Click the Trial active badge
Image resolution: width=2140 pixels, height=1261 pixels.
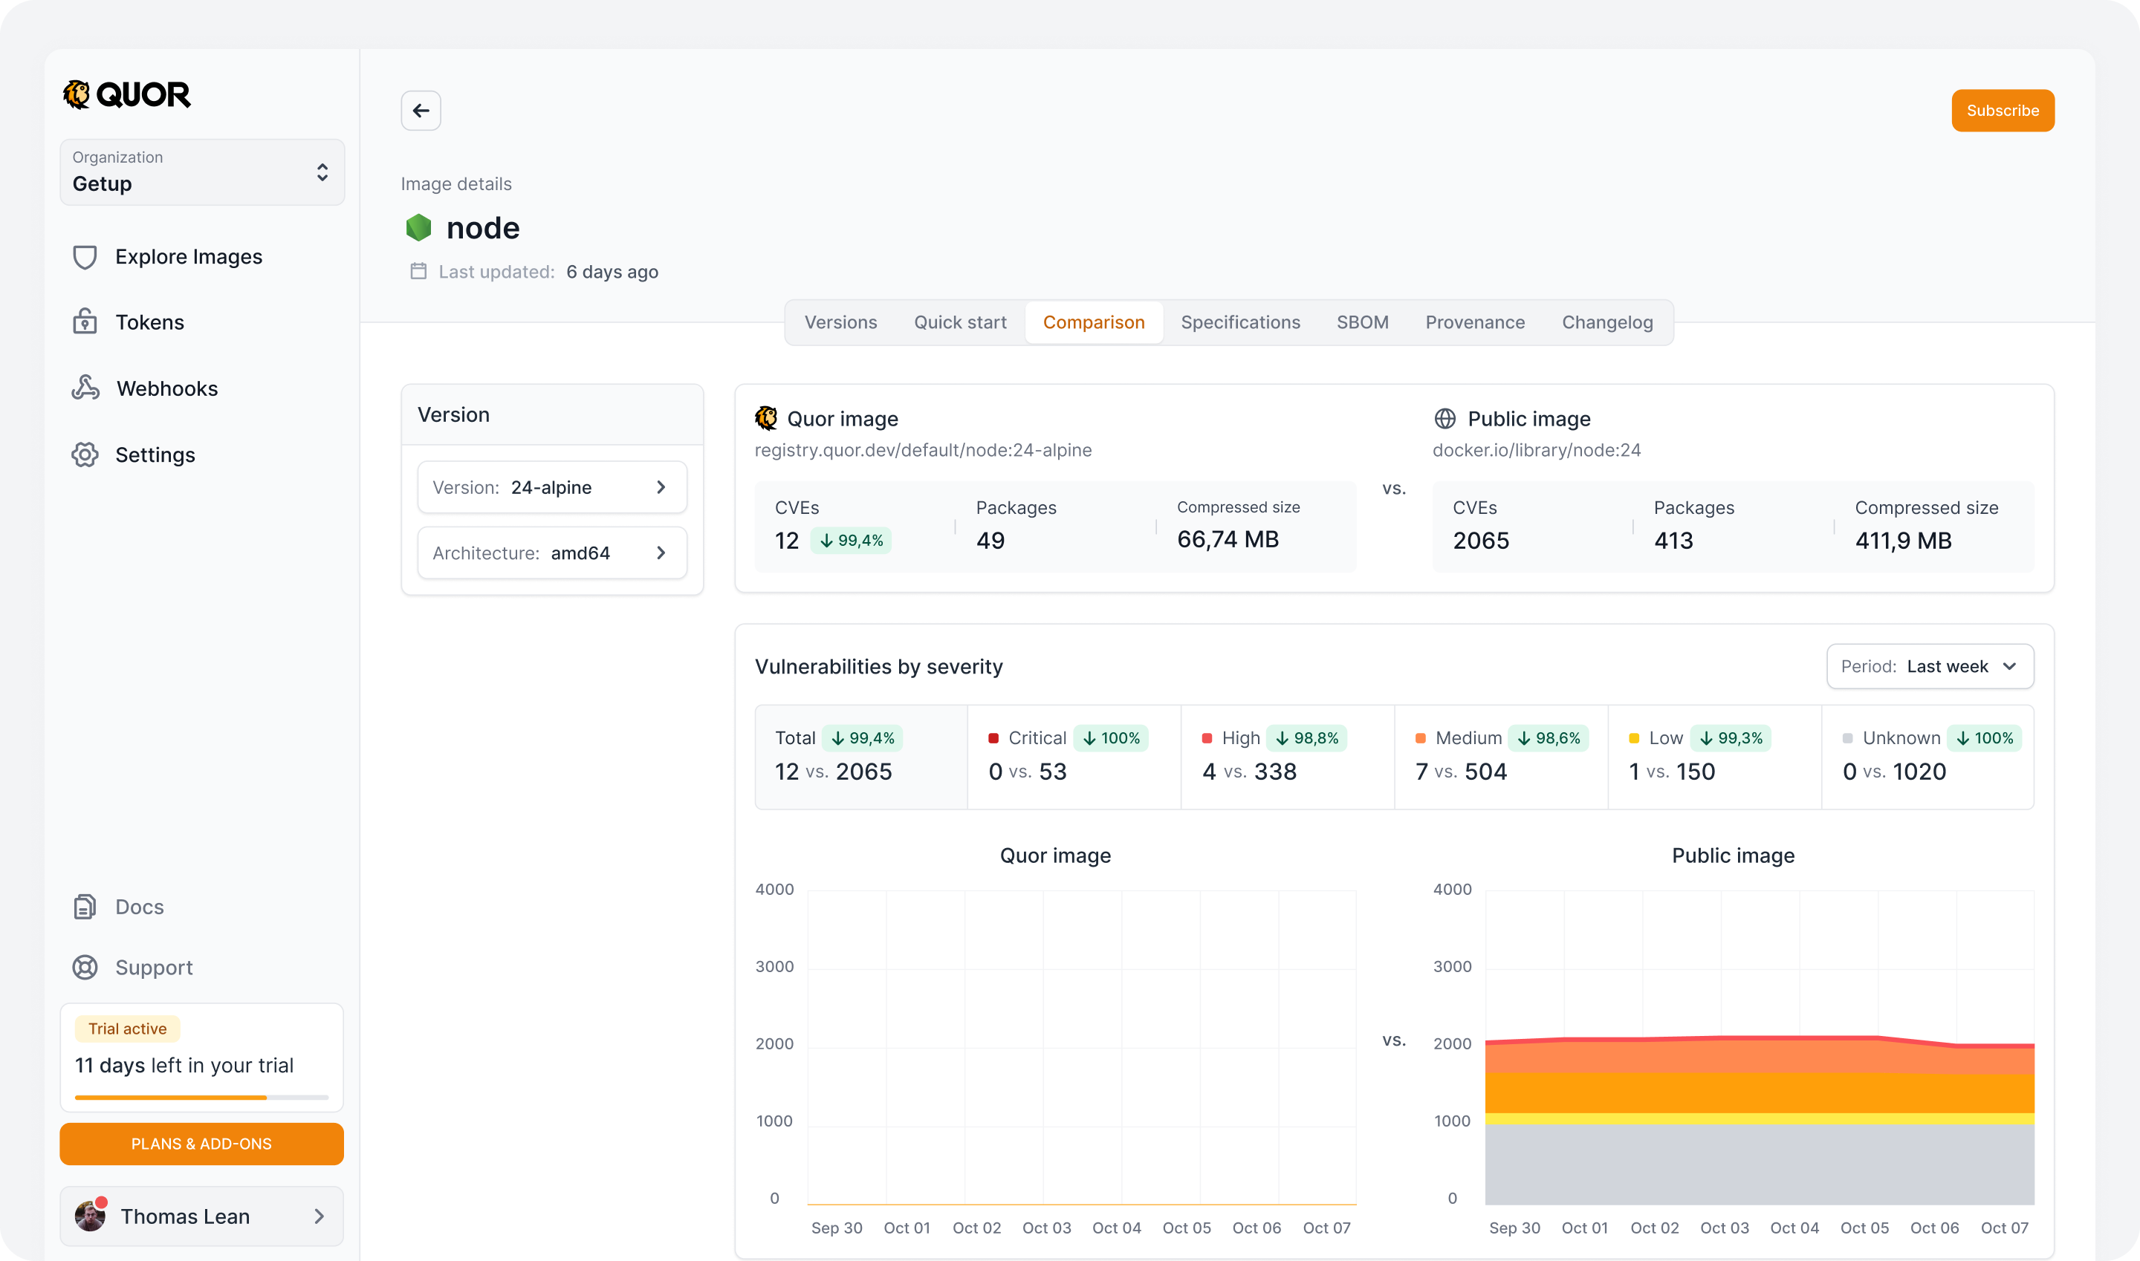[x=128, y=1028]
